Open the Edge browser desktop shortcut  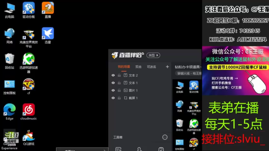(10, 112)
